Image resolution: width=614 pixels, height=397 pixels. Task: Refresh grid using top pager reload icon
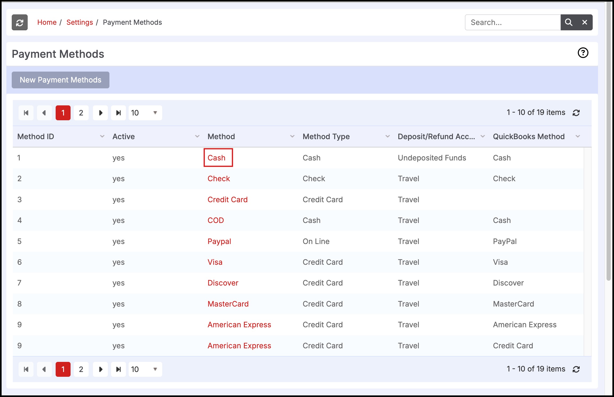(x=576, y=113)
